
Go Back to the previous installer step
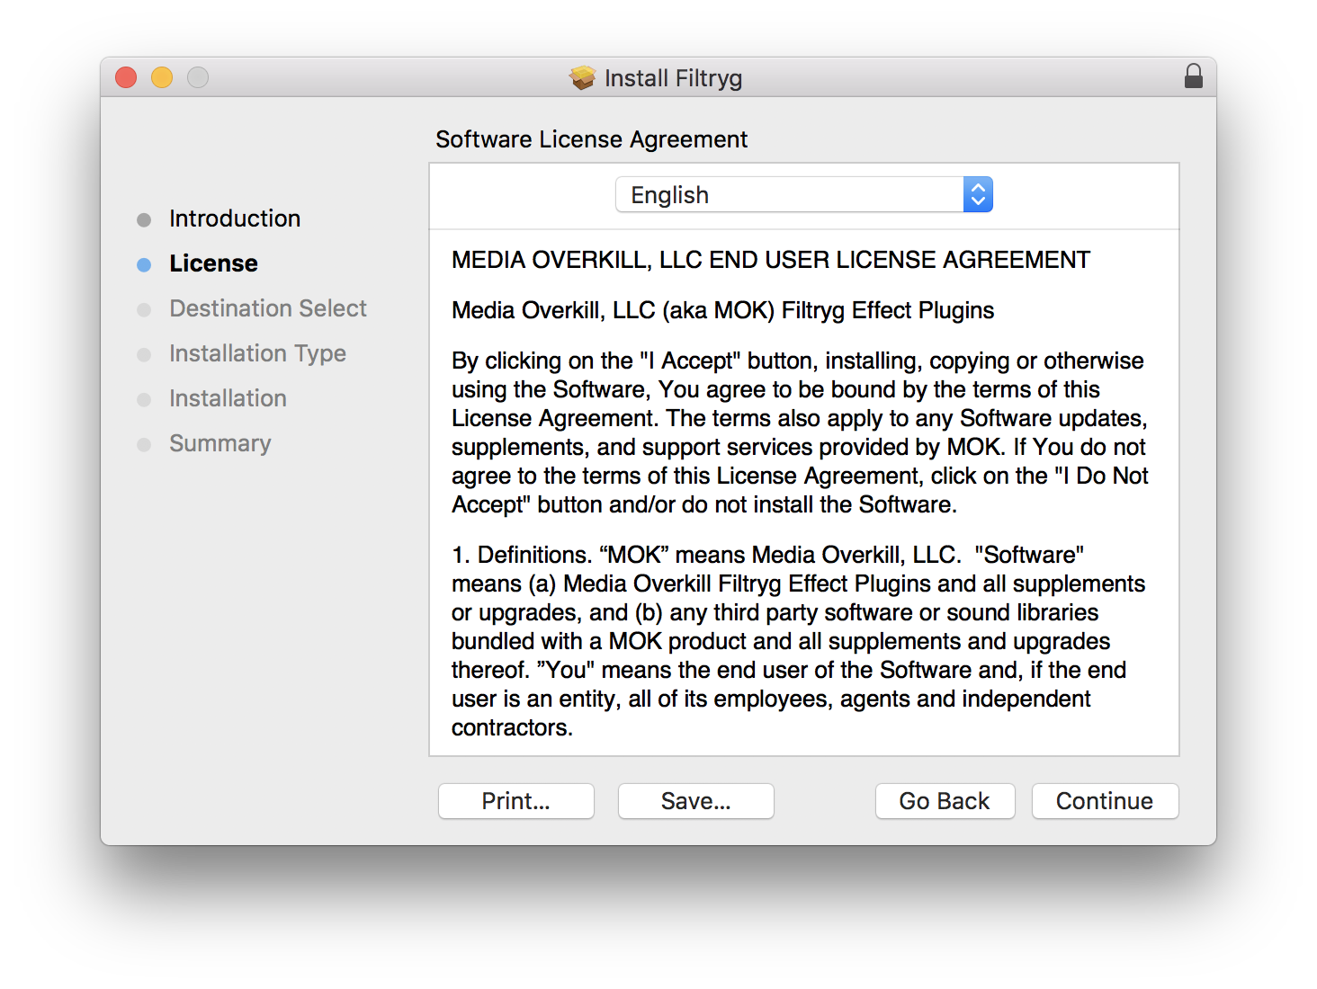[945, 801]
